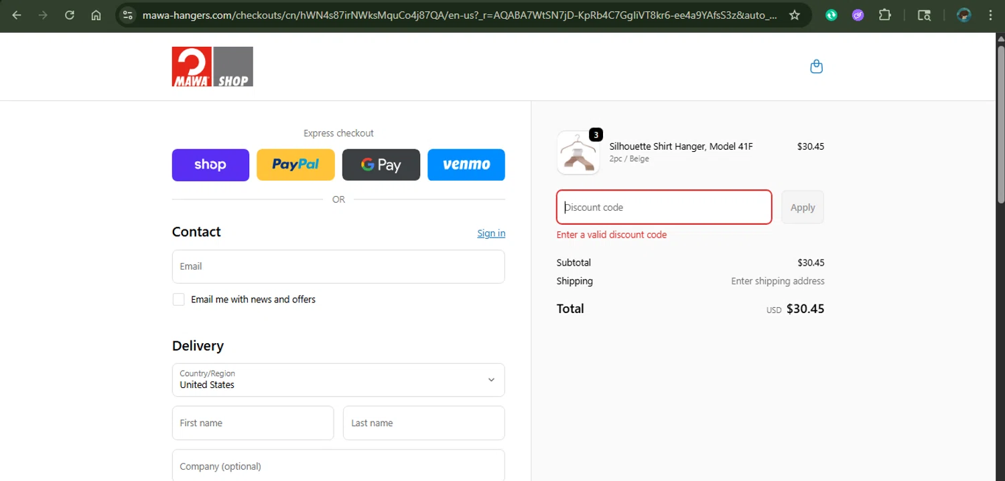Select the total price 'USD $30.45'
Image resolution: width=1005 pixels, height=481 pixels.
[795, 309]
